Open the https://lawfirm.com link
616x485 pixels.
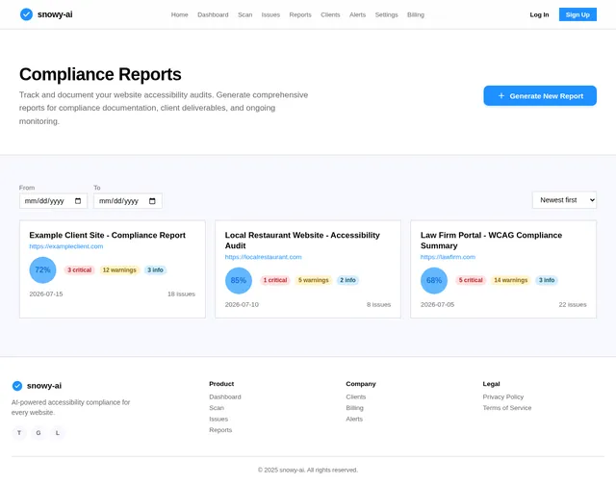(448, 257)
